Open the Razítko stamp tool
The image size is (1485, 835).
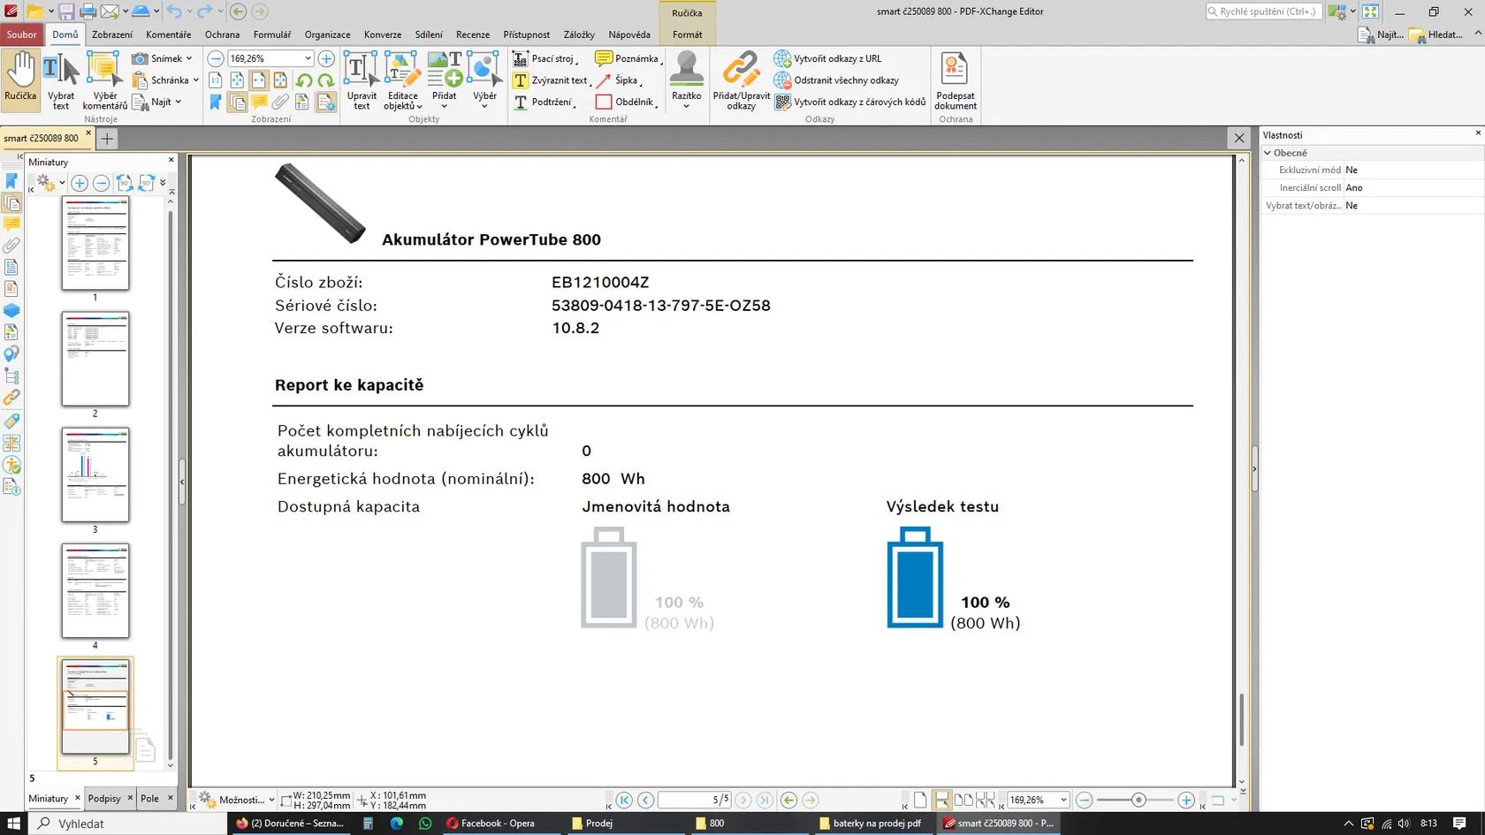pos(686,80)
